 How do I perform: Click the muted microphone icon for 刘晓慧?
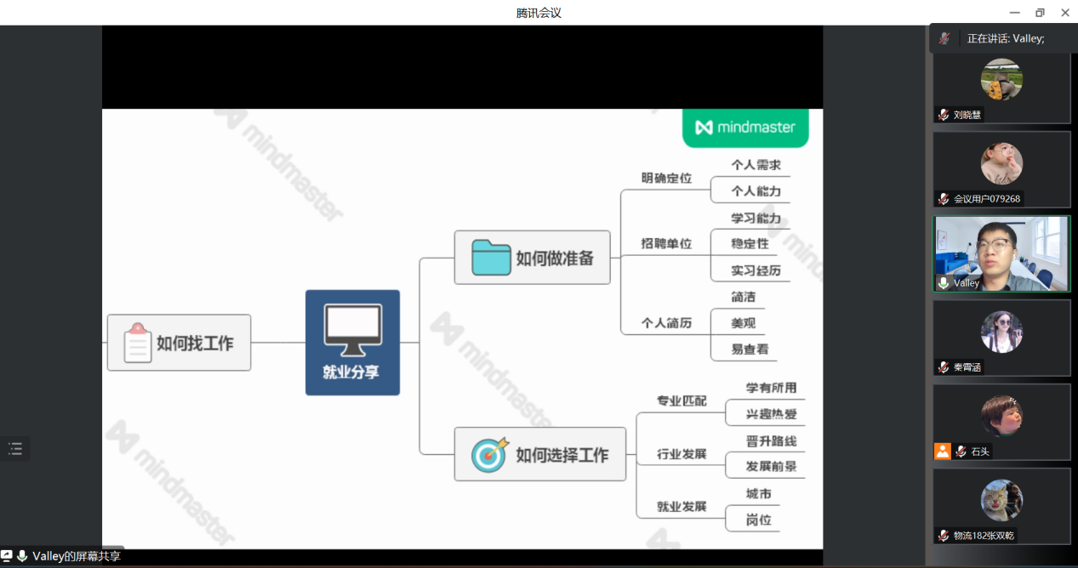coord(944,115)
